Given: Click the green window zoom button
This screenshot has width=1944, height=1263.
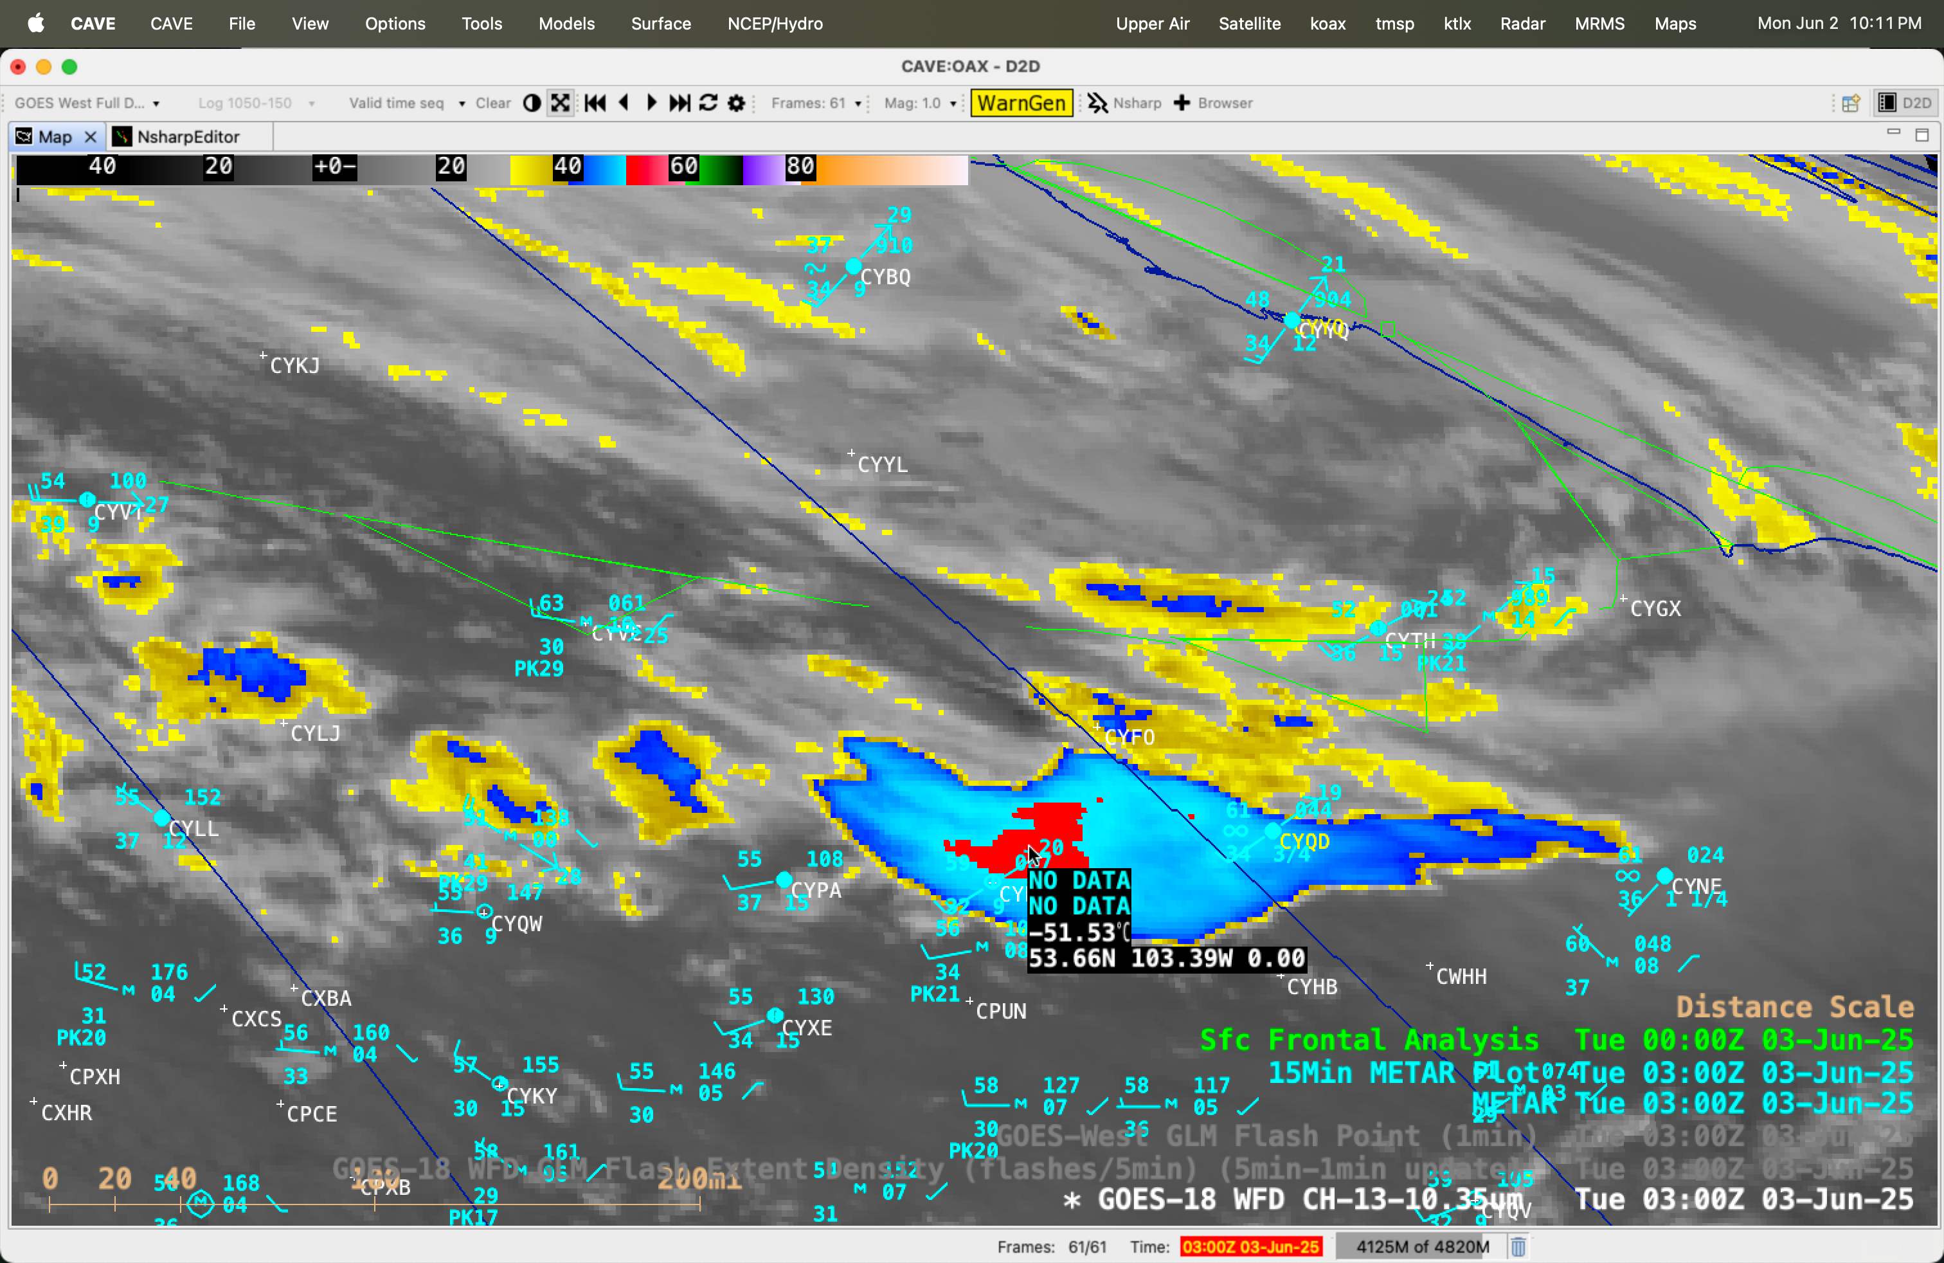Looking at the screenshot, I should 69,67.
